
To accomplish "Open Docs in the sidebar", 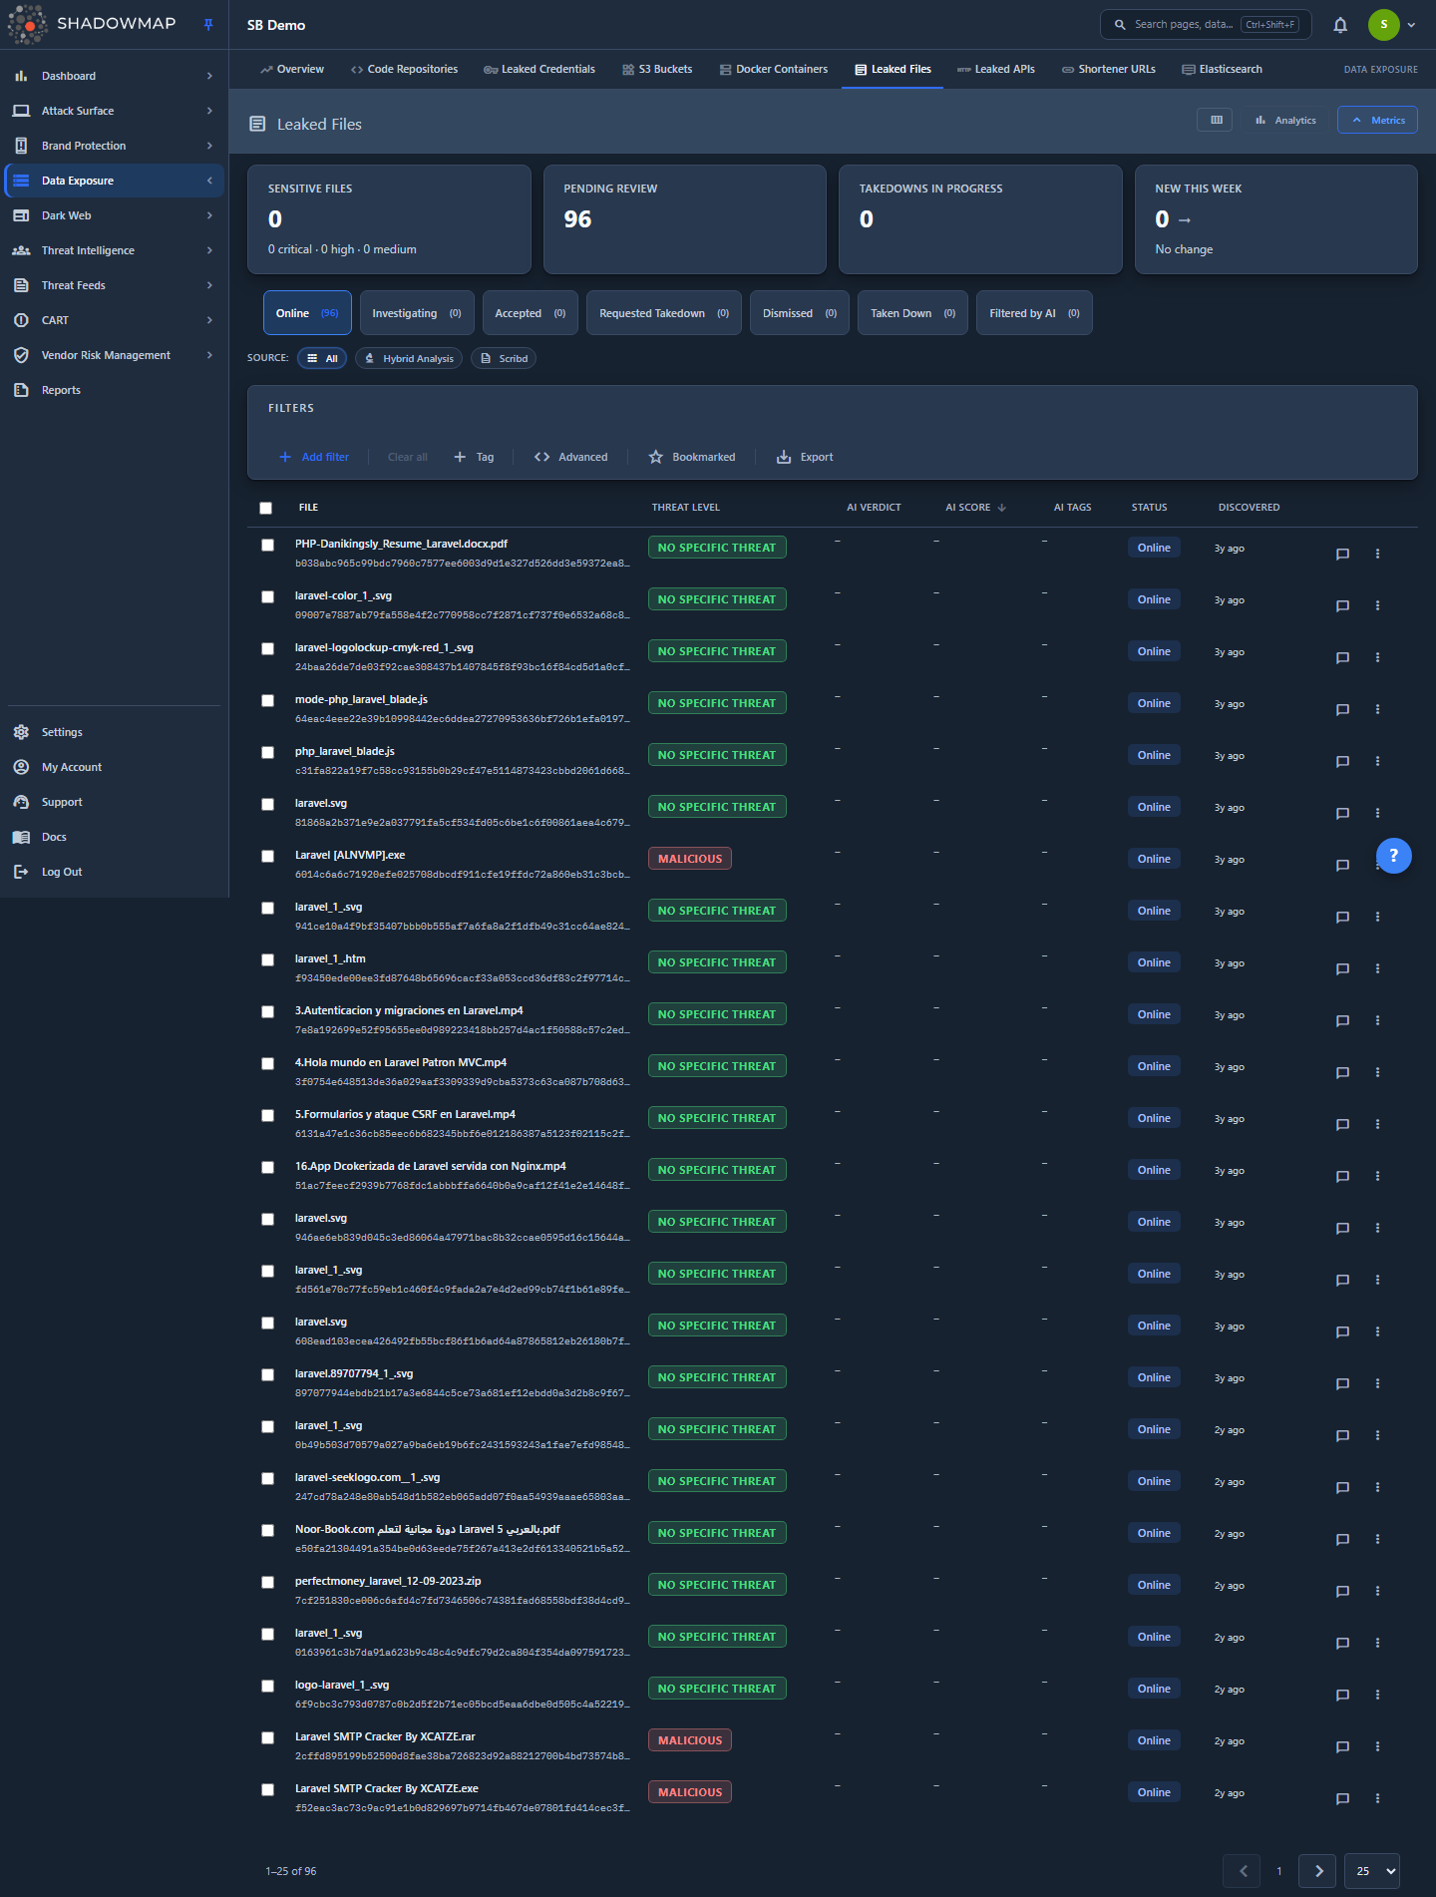I will (54, 837).
